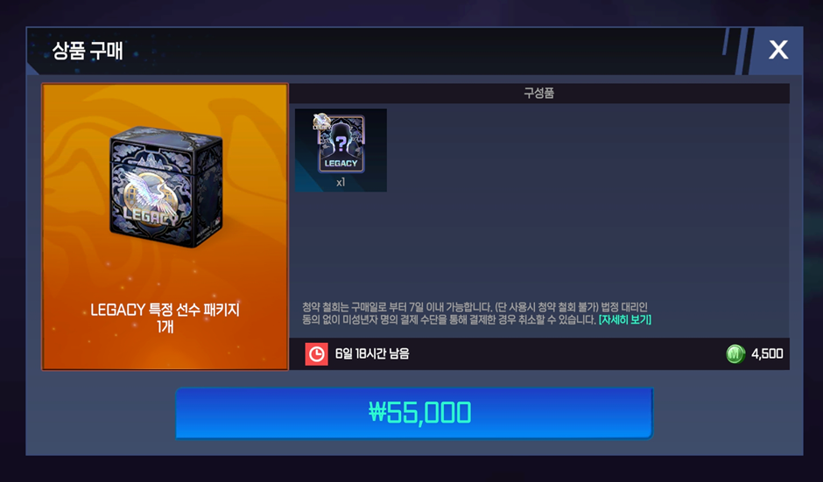The image size is (823, 482).
Task: Select the LEGACY mystery player card thumbnail
Action: (x=341, y=150)
